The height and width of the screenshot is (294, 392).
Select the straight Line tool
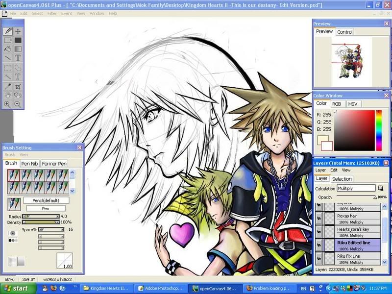coord(8,58)
